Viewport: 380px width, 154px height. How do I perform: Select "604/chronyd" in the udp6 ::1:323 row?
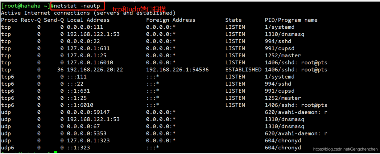[283, 148]
